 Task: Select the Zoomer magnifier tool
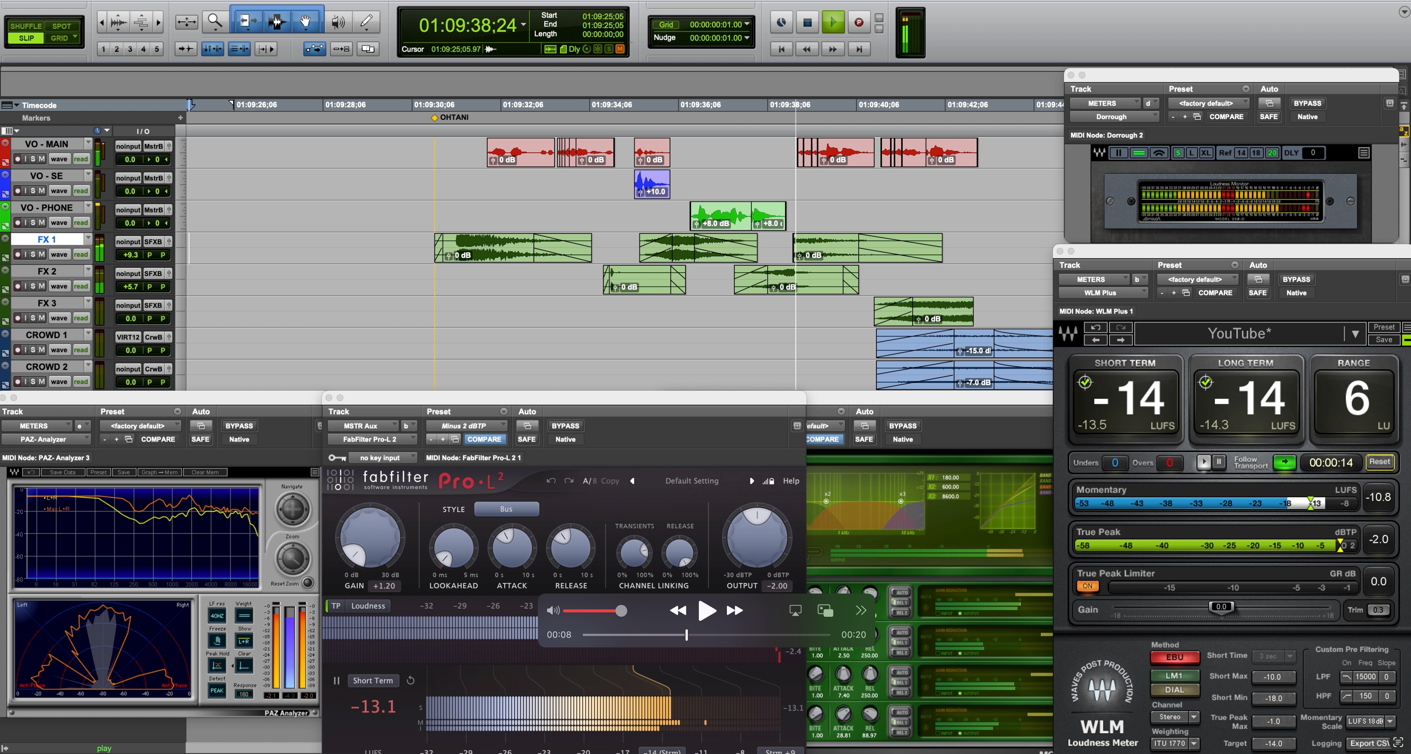click(215, 22)
